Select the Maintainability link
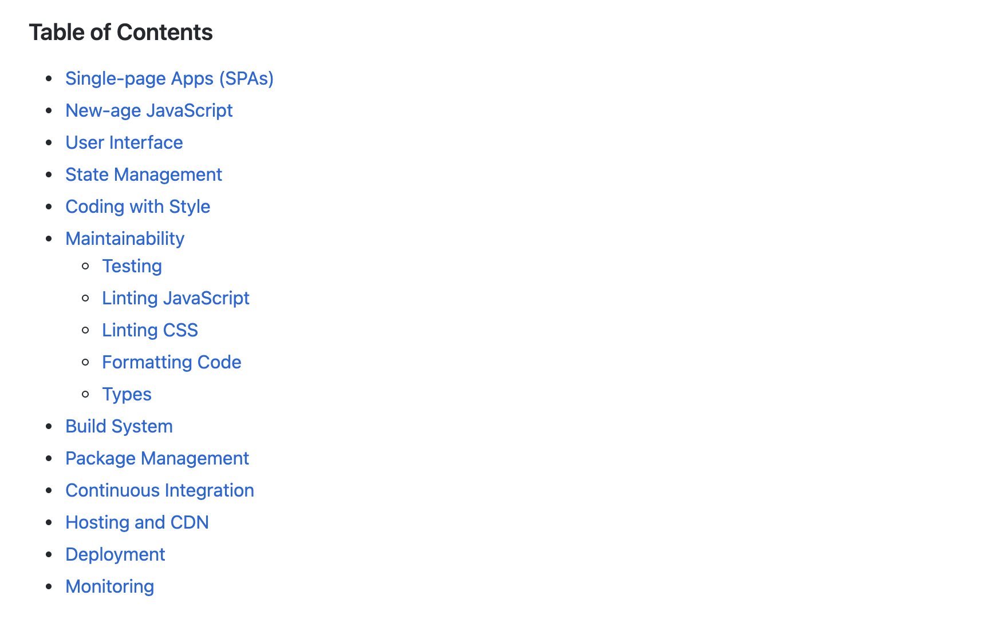The width and height of the screenshot is (1002, 619). [x=125, y=239]
